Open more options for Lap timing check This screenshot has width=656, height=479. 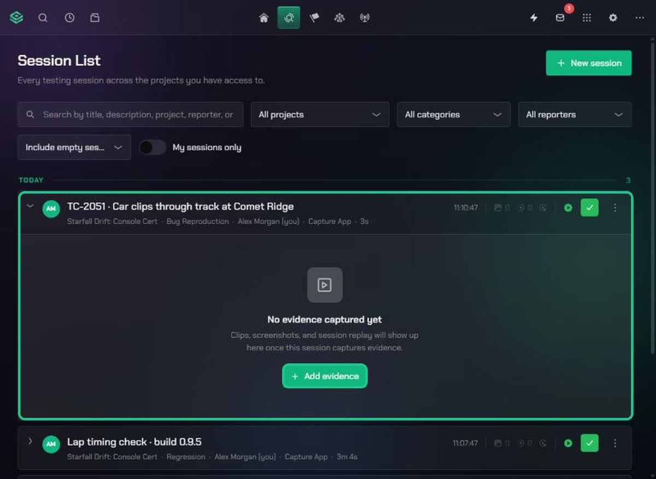pyautogui.click(x=615, y=443)
